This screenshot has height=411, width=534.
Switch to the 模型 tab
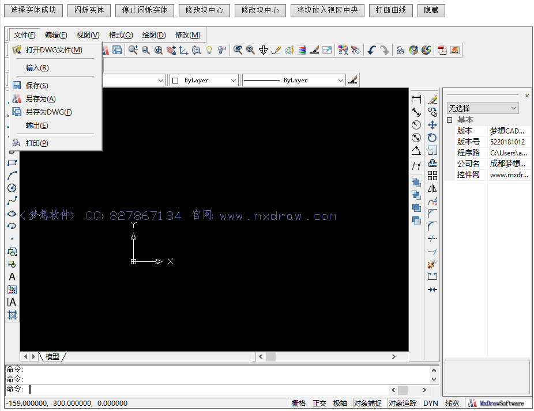51,356
